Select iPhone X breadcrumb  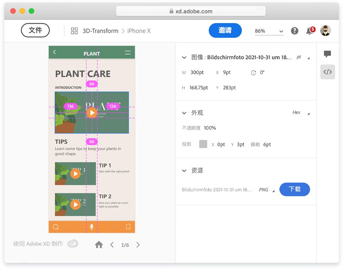coord(139,31)
